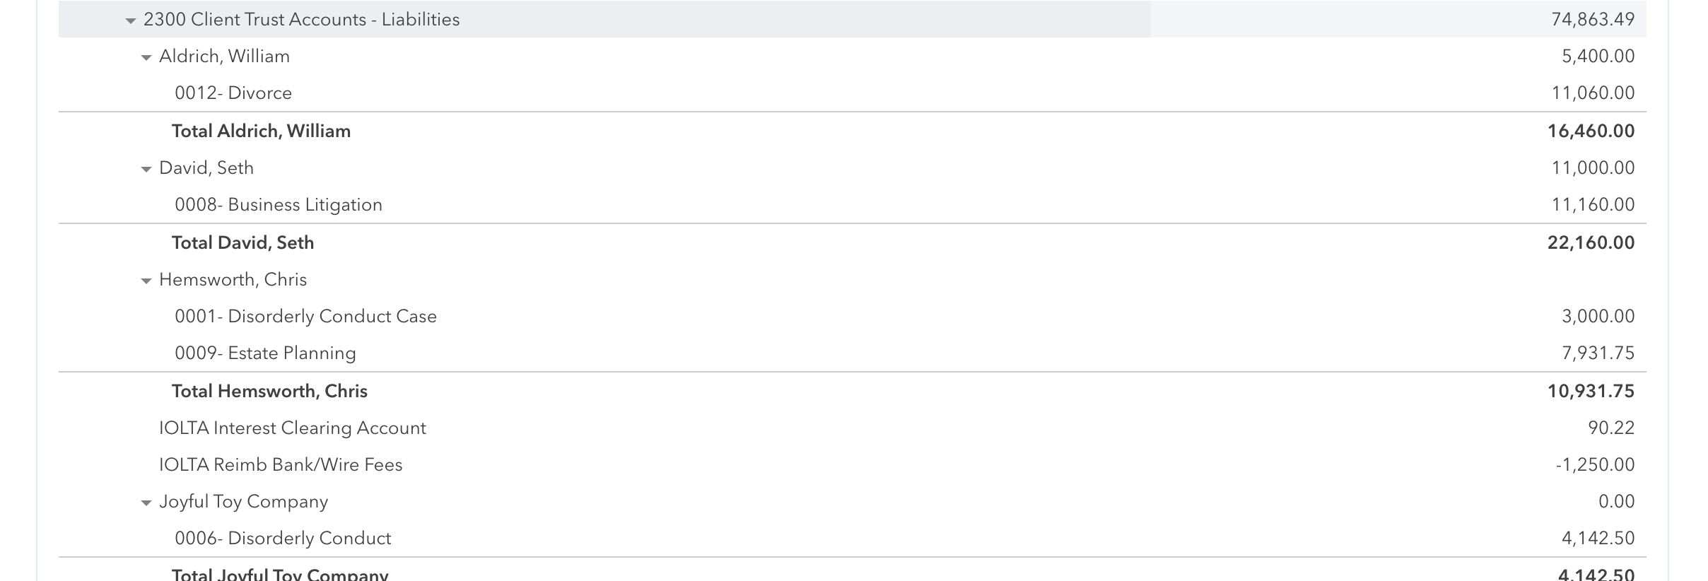
Task: Collapse the Aldrich, William group
Action: (x=146, y=58)
